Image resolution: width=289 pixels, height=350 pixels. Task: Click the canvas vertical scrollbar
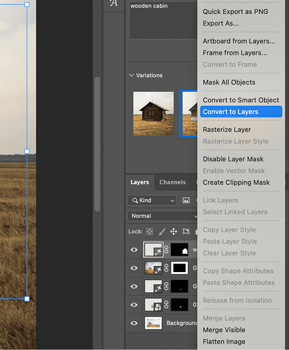(x=97, y=144)
